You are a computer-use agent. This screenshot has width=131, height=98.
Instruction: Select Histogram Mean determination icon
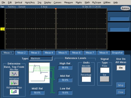click(14, 92)
